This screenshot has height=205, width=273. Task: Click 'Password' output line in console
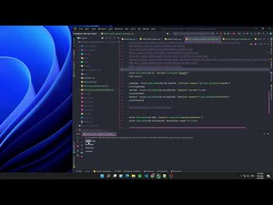click(89, 148)
